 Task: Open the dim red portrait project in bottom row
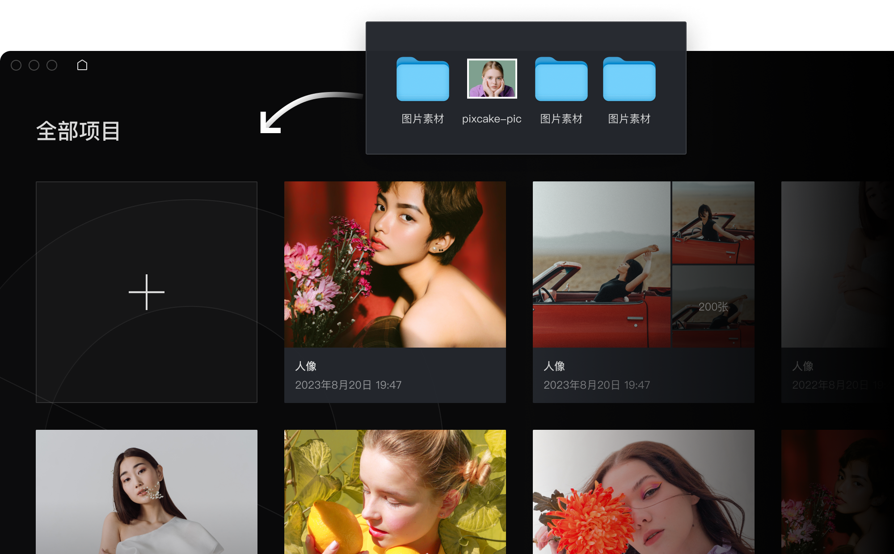click(x=838, y=492)
